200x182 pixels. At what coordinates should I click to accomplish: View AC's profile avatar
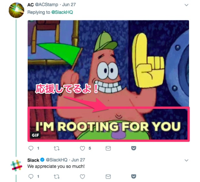[x=16, y=10]
